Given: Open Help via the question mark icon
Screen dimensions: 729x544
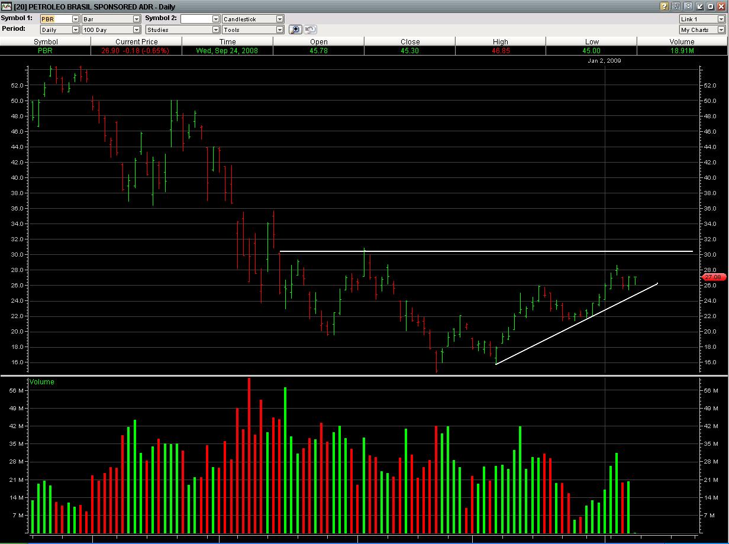Looking at the screenshot, I should 665,7.
